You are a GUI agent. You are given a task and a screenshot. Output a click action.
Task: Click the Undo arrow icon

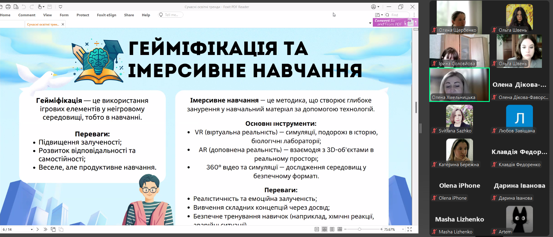pyautogui.click(x=24, y=7)
